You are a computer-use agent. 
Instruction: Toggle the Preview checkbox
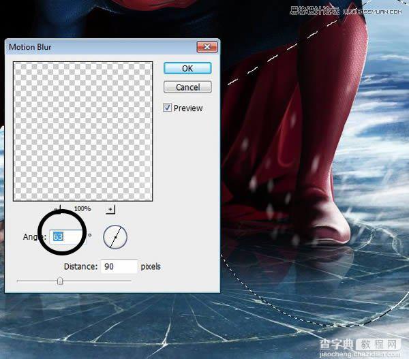tap(167, 108)
